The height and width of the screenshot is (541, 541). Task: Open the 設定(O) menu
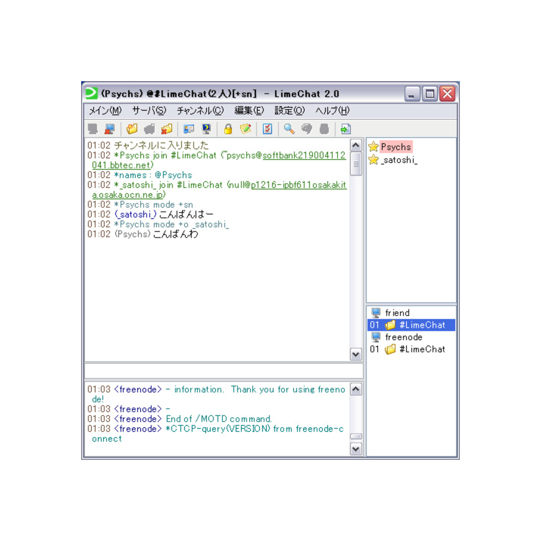pyautogui.click(x=290, y=111)
